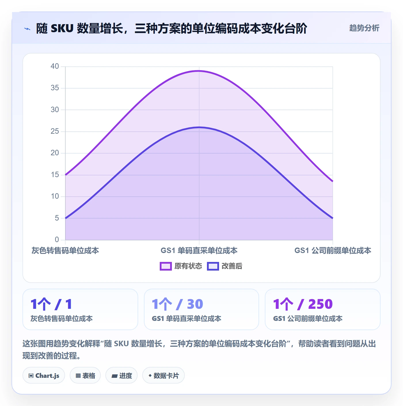Open the 1个 / 1 灰色转售码 stat card
The image size is (403, 406).
80,309
